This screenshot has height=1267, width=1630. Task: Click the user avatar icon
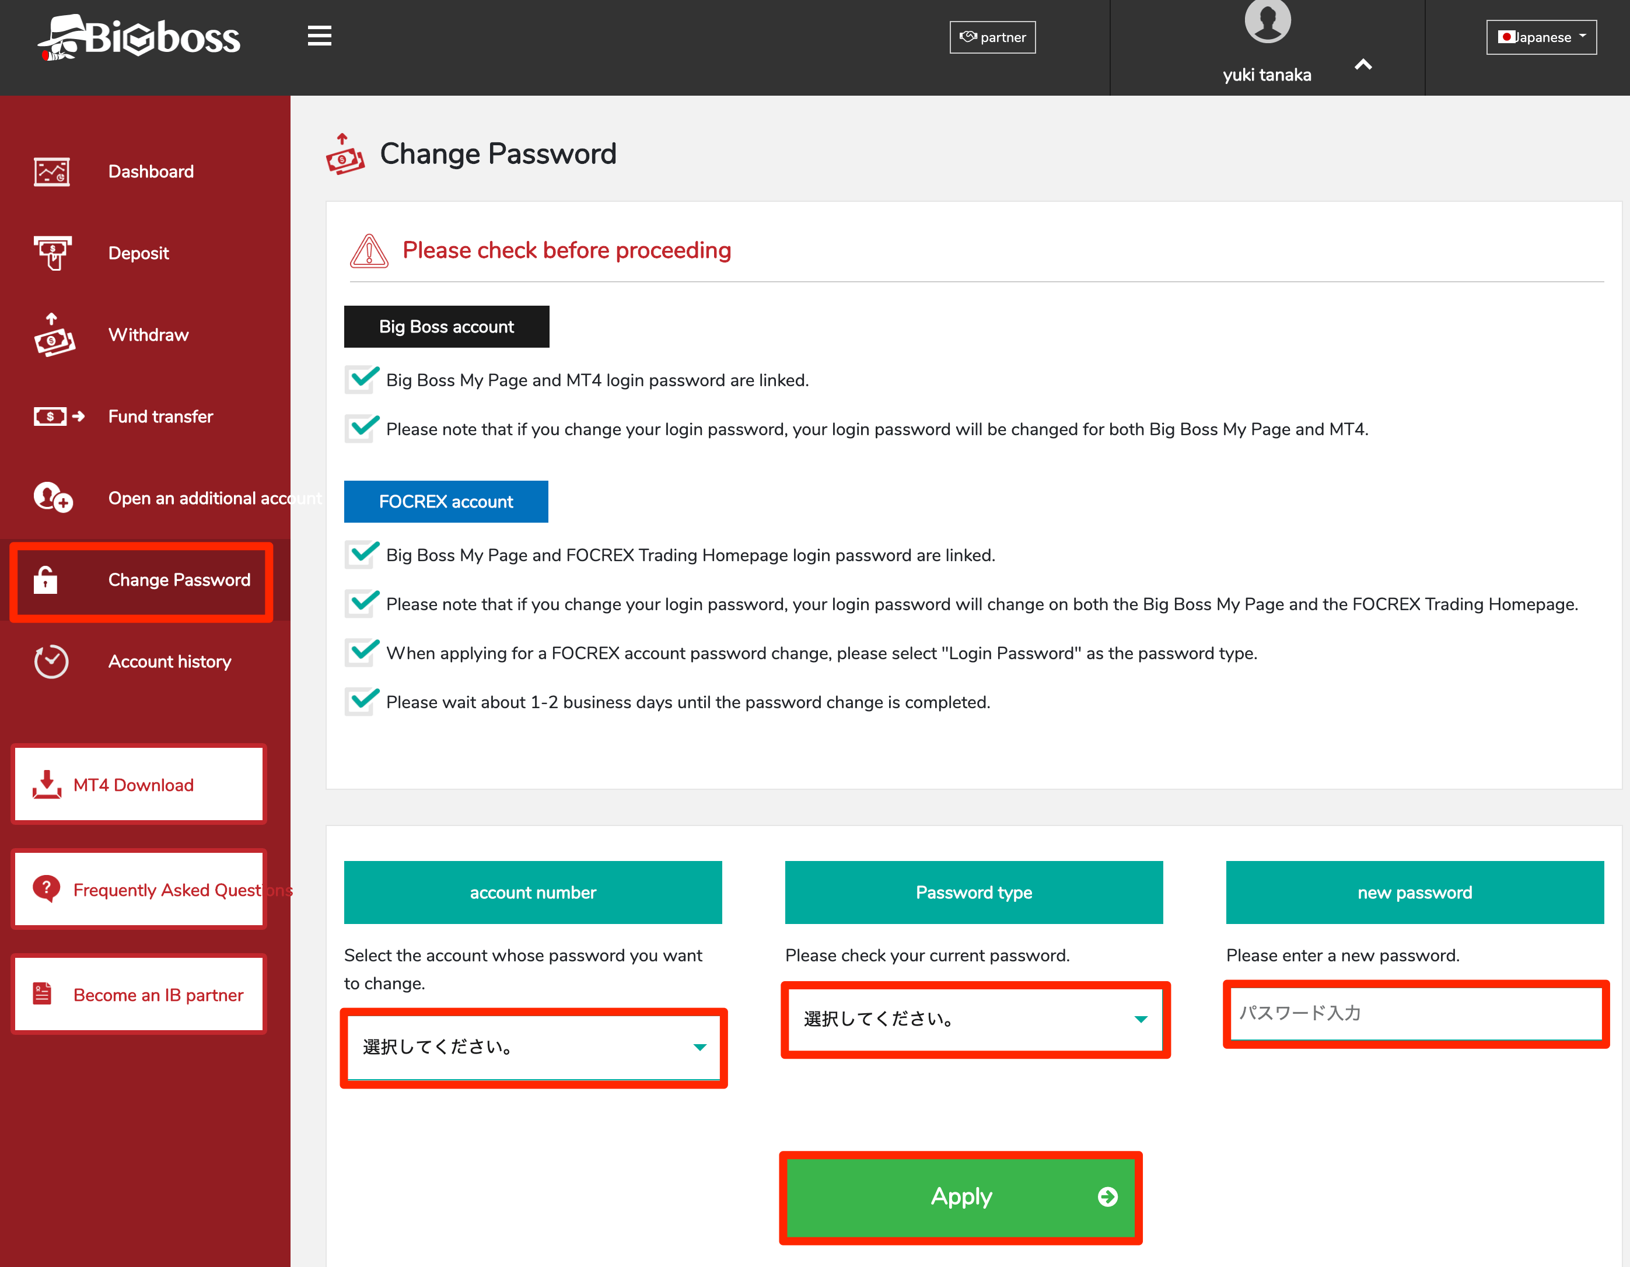click(x=1267, y=21)
